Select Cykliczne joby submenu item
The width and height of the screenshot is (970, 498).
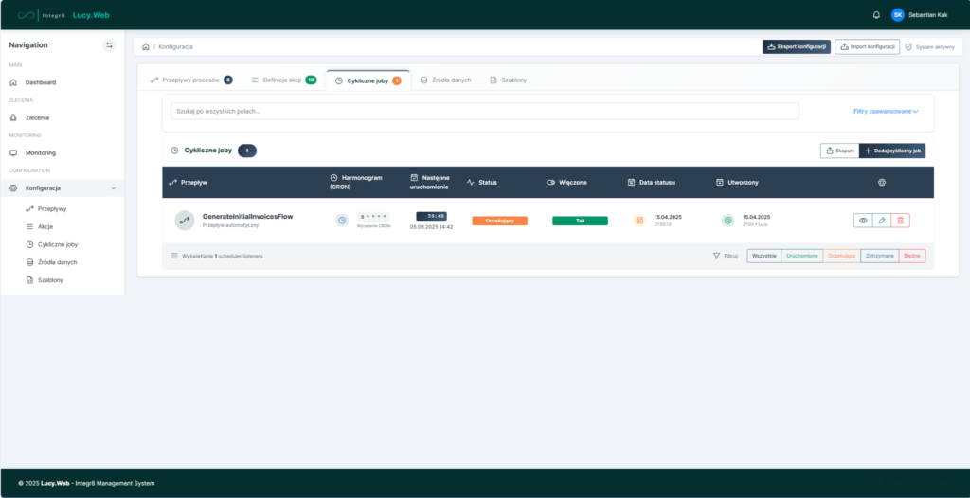point(58,244)
